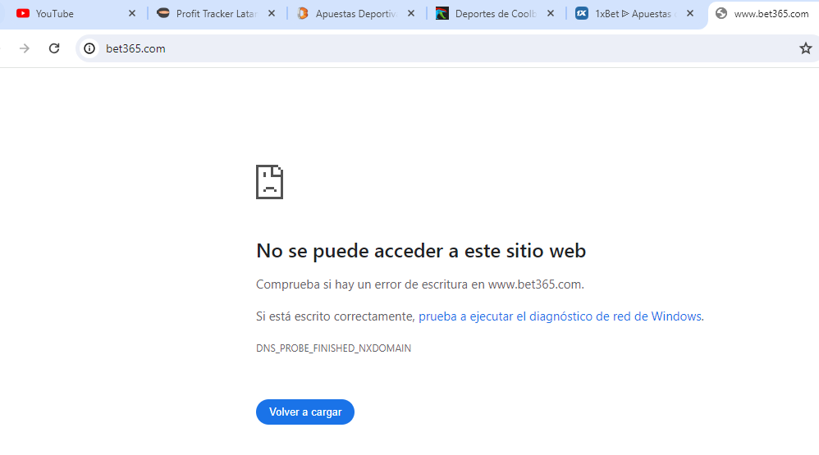Switch to the YouTube tab
This screenshot has height=455, width=819.
[x=73, y=14]
